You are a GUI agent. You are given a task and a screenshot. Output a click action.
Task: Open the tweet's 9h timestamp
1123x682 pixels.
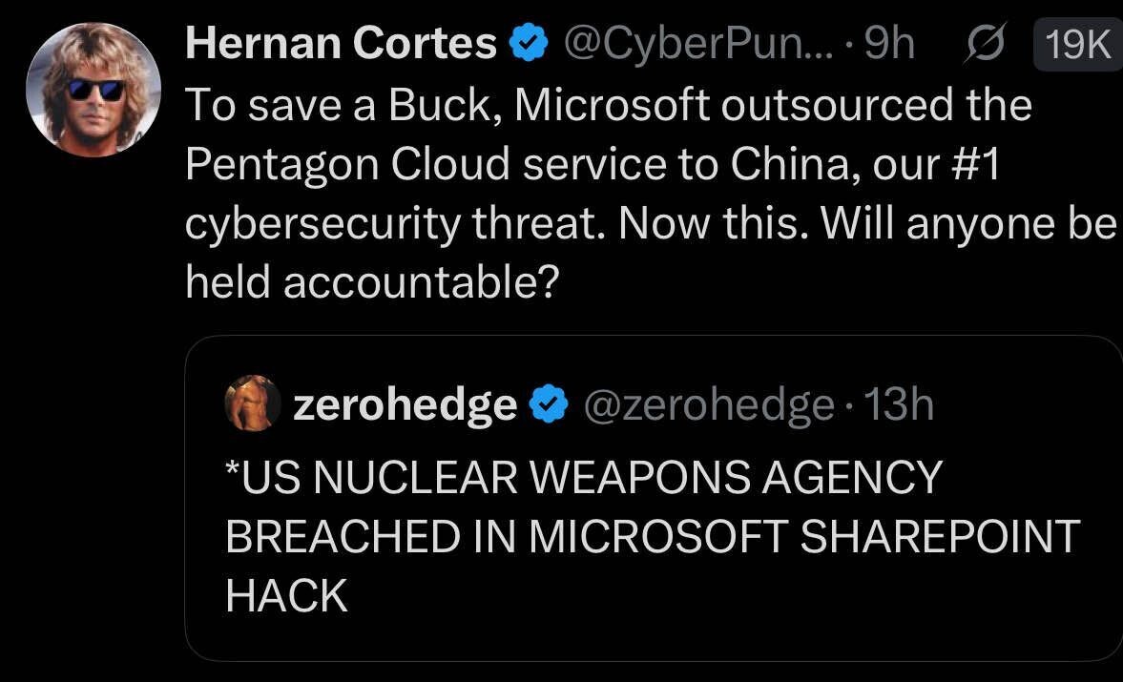point(889,43)
